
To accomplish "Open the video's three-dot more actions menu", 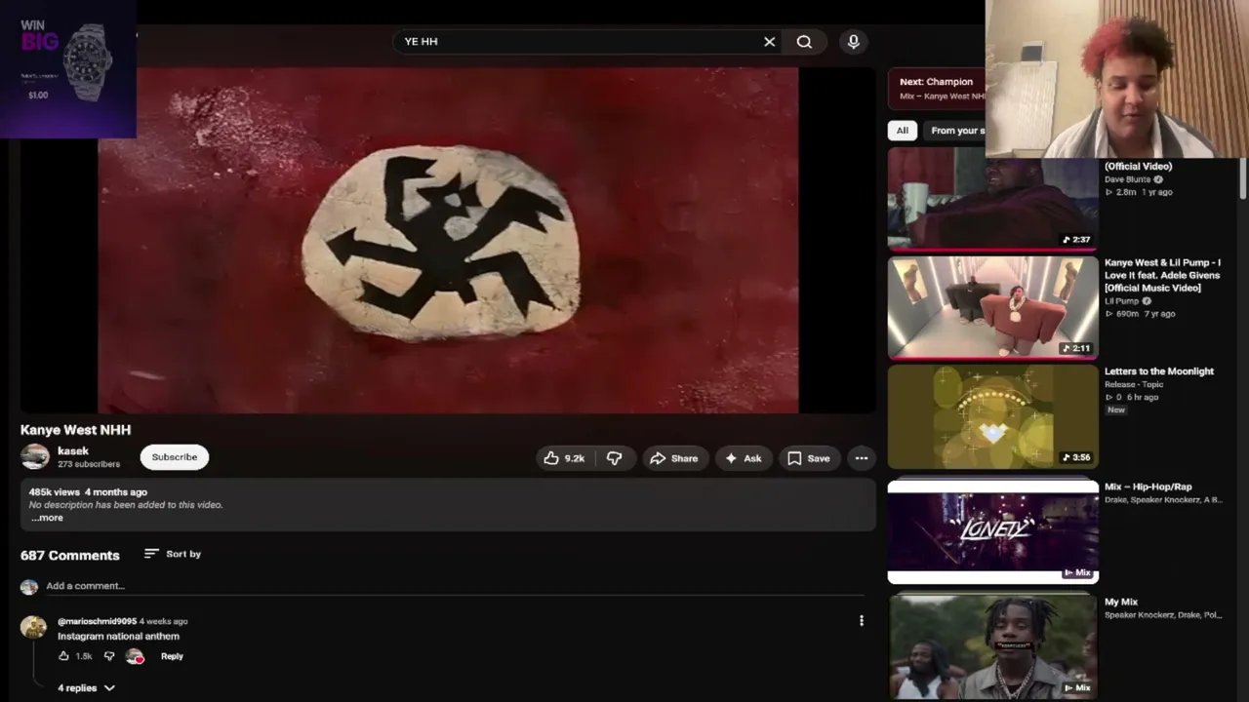I will 862,458.
